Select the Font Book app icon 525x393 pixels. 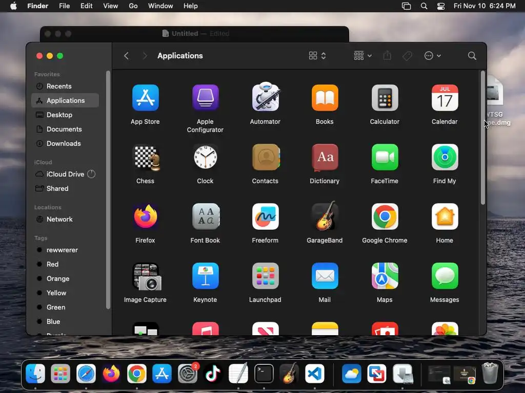pyautogui.click(x=206, y=216)
